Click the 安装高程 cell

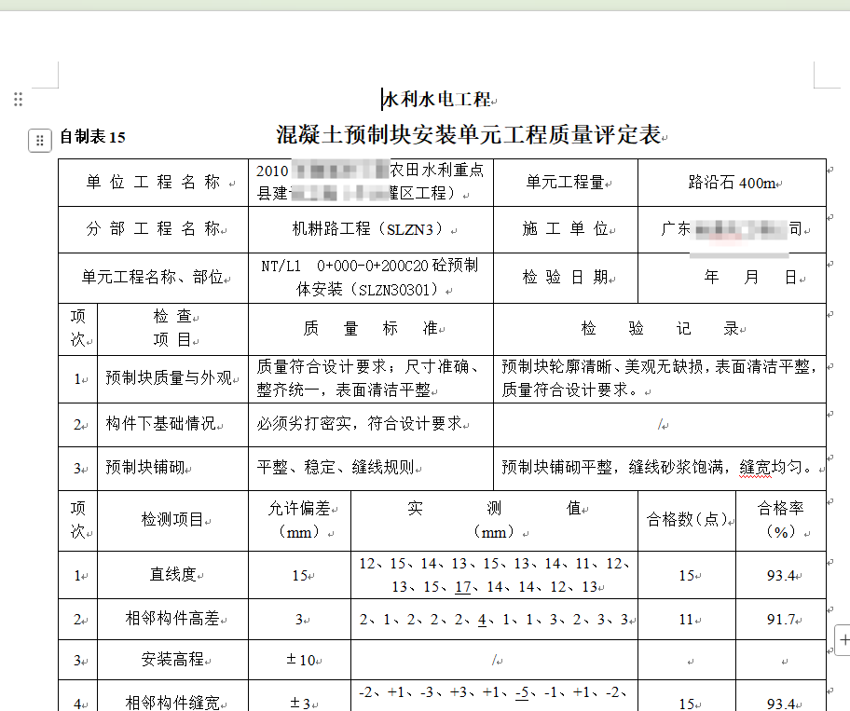point(172,660)
